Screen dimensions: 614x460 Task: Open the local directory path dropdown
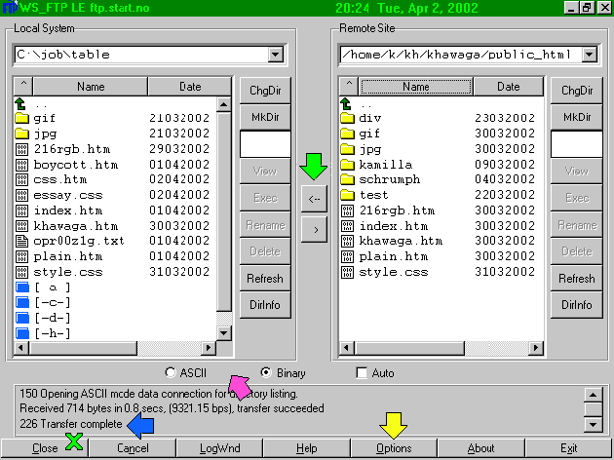coord(276,55)
